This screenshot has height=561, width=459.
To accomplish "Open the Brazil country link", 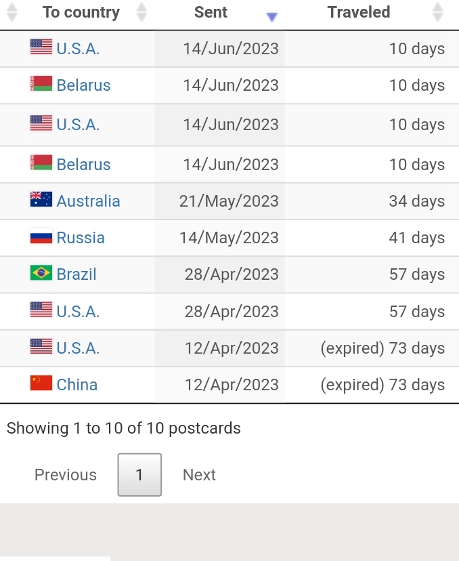I will point(76,274).
